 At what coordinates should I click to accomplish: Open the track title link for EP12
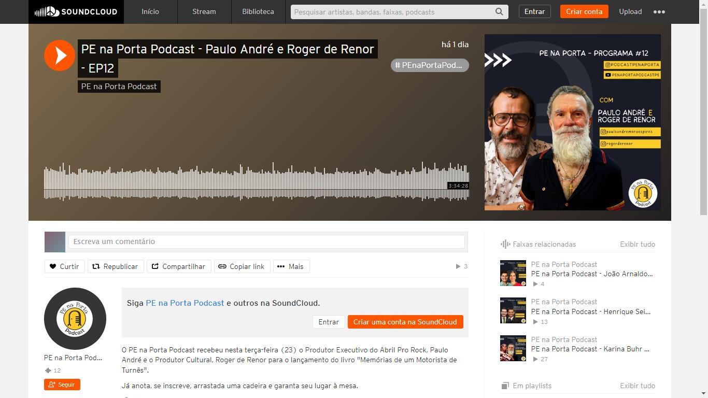click(228, 58)
